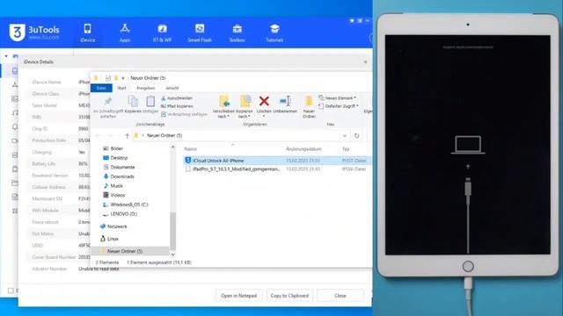Open the Einfacher Zugriff dropdown
Screen dimensions: 563x316
click(x=339, y=106)
